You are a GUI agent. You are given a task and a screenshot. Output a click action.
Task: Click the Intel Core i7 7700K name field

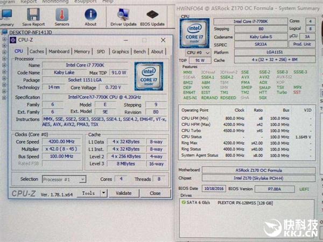click(x=85, y=65)
